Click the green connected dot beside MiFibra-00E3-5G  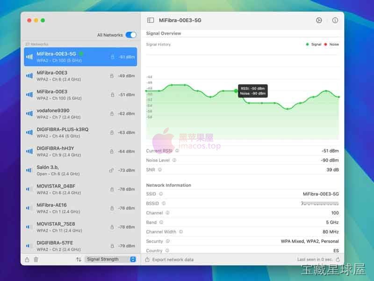pyautogui.click(x=81, y=54)
